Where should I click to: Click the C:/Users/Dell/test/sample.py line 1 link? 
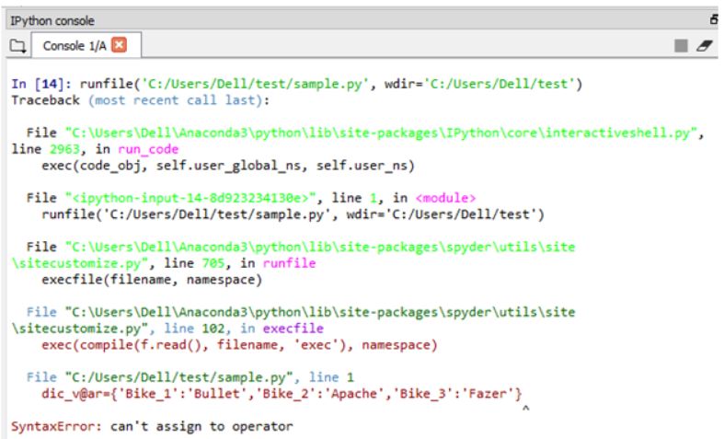(179, 377)
